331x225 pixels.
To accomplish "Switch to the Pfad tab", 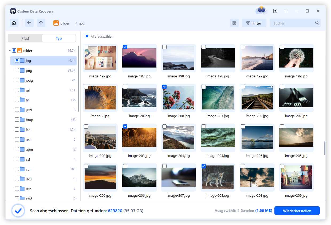I will tap(25, 38).
